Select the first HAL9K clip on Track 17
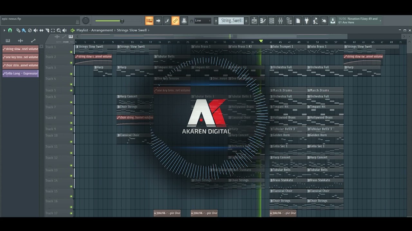 (167, 213)
